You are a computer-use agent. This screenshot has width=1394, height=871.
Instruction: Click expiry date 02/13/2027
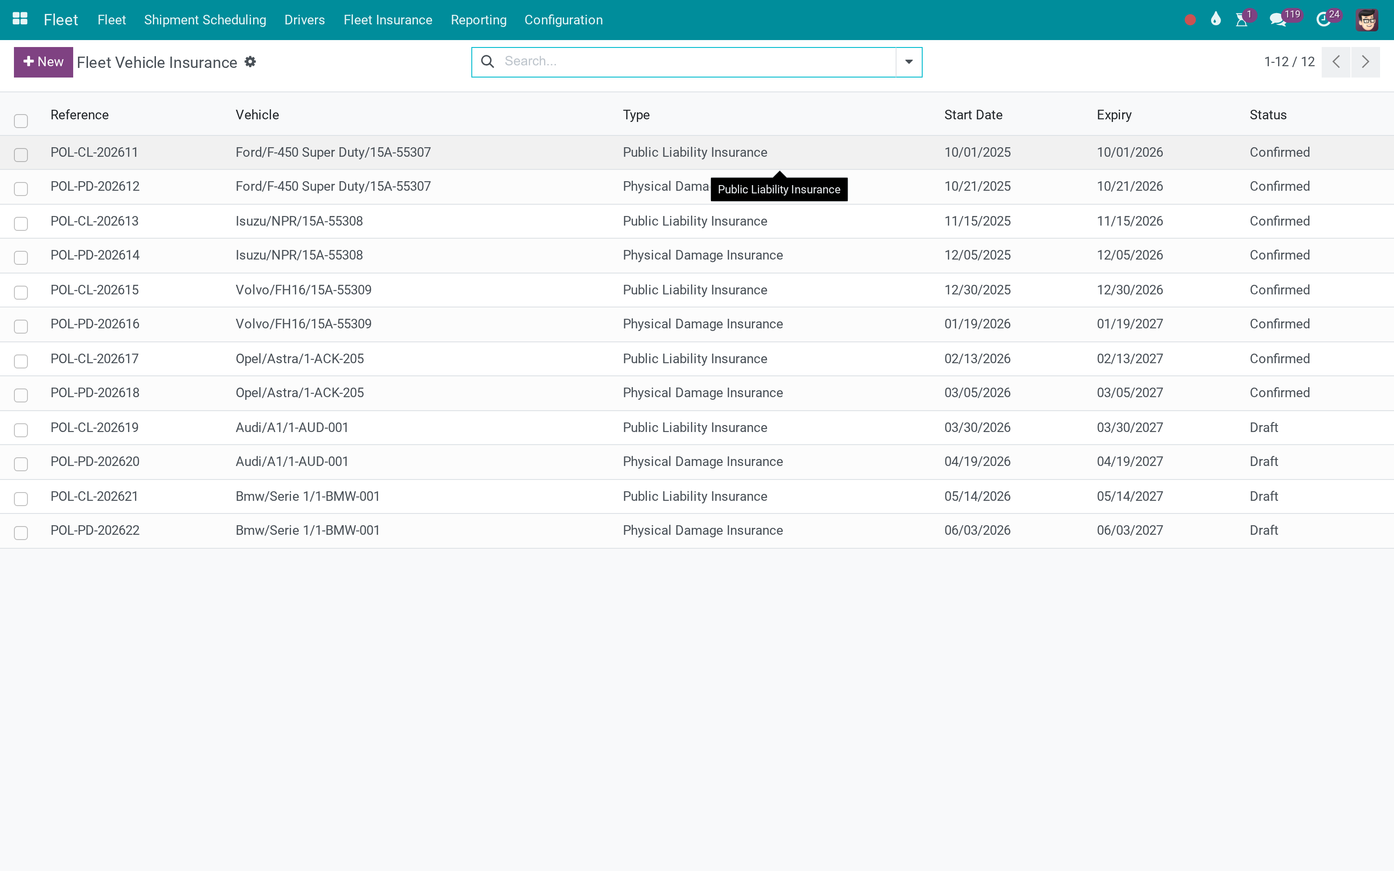1130,359
